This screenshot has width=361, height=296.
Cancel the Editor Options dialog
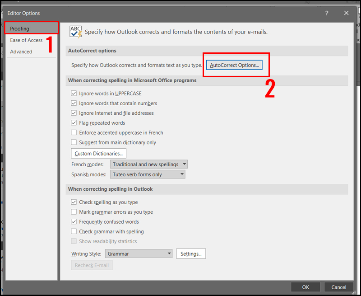[339, 287]
